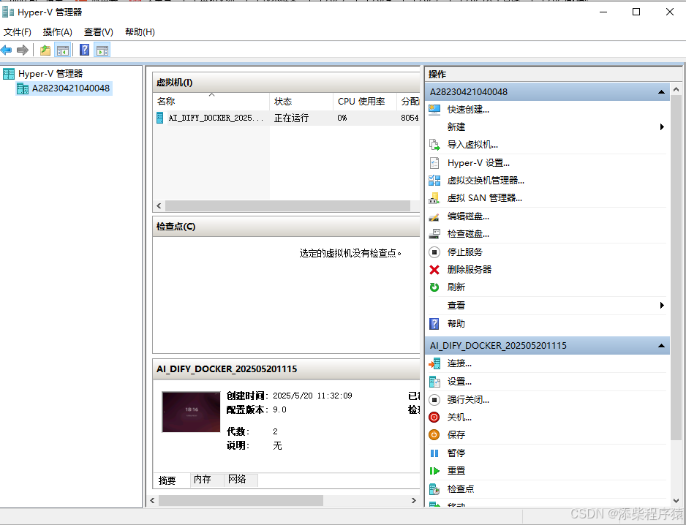Click the Up one level folder icon
686x525 pixels.
pos(45,50)
